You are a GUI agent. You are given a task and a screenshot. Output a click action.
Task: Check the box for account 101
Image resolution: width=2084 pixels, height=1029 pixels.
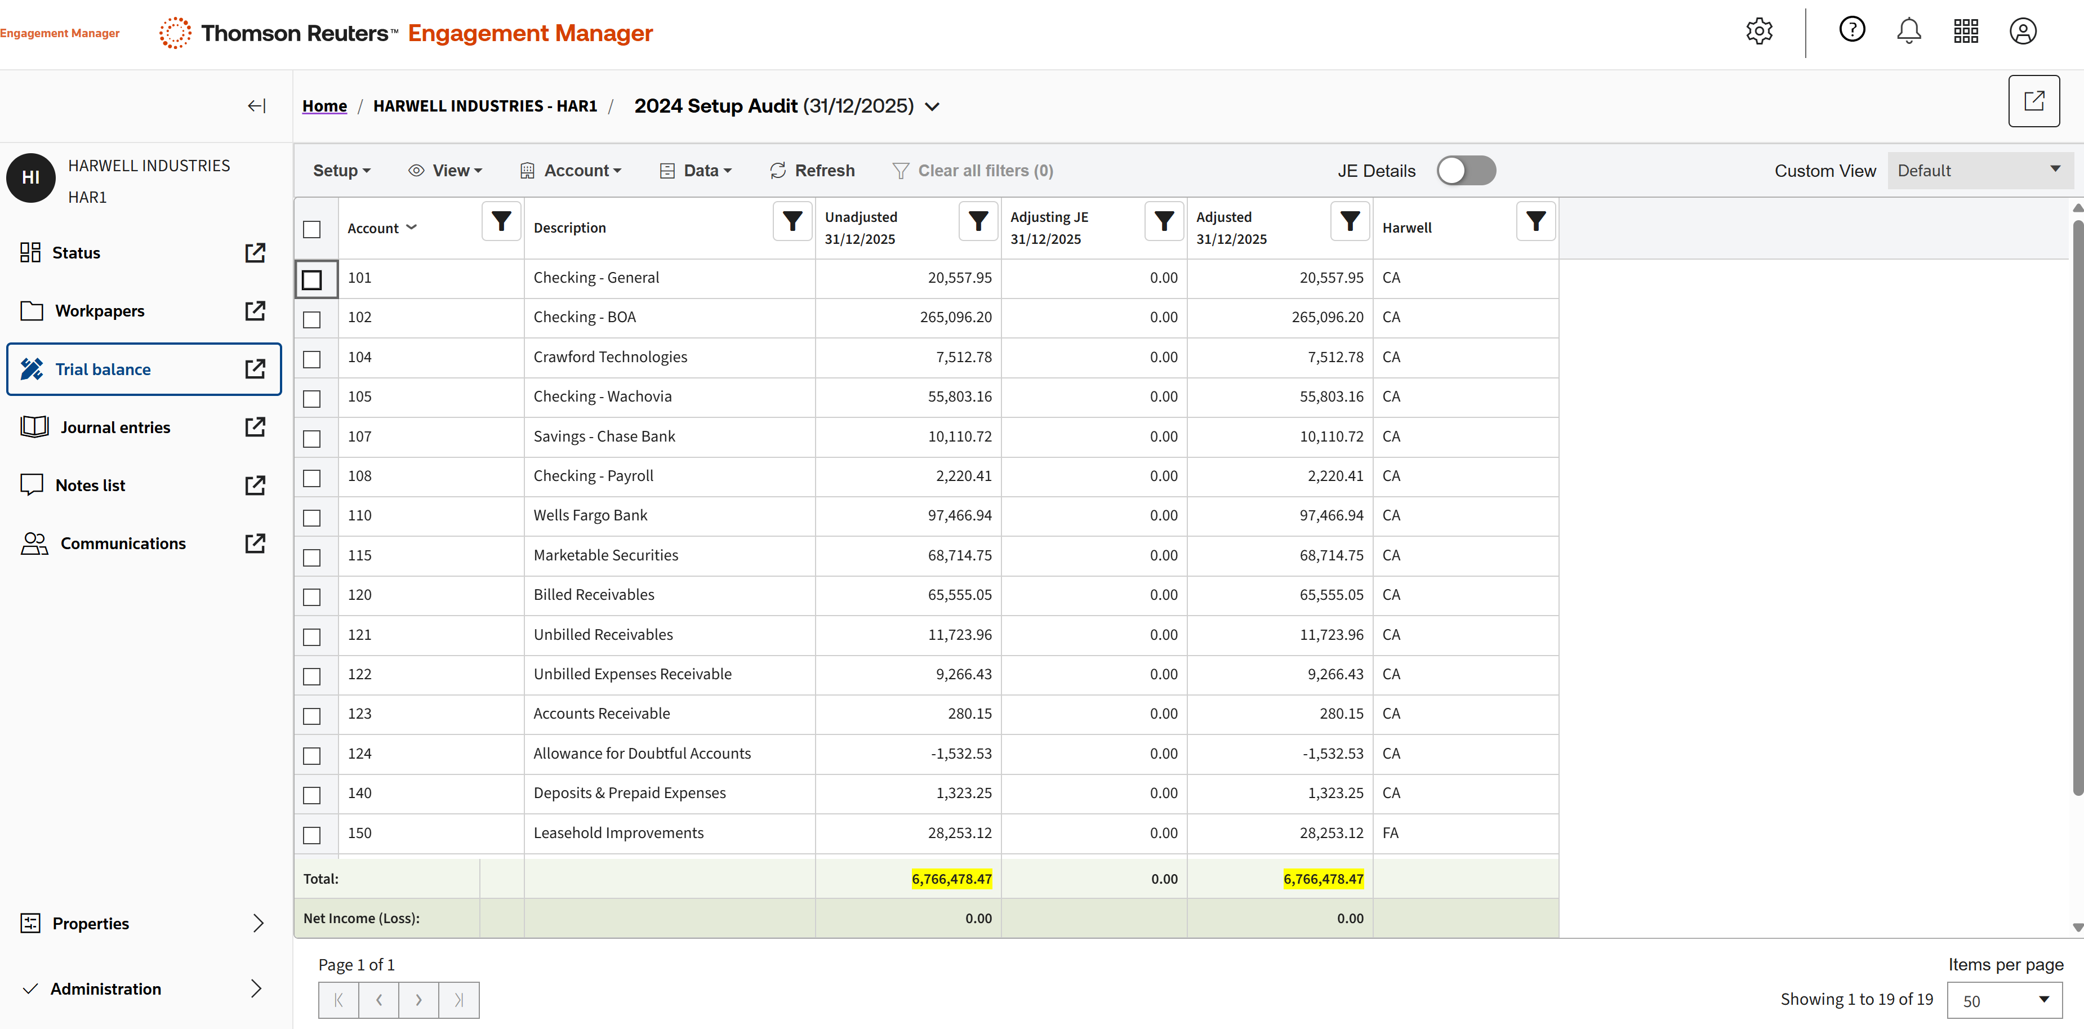pyautogui.click(x=311, y=280)
